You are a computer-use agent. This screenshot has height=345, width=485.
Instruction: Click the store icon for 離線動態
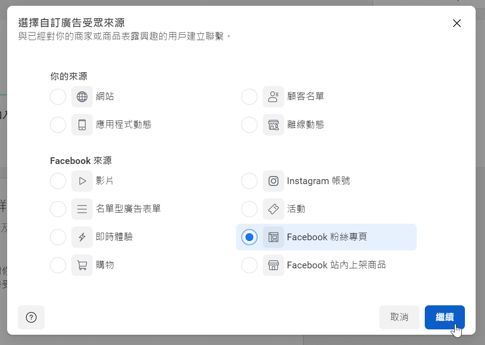point(274,125)
